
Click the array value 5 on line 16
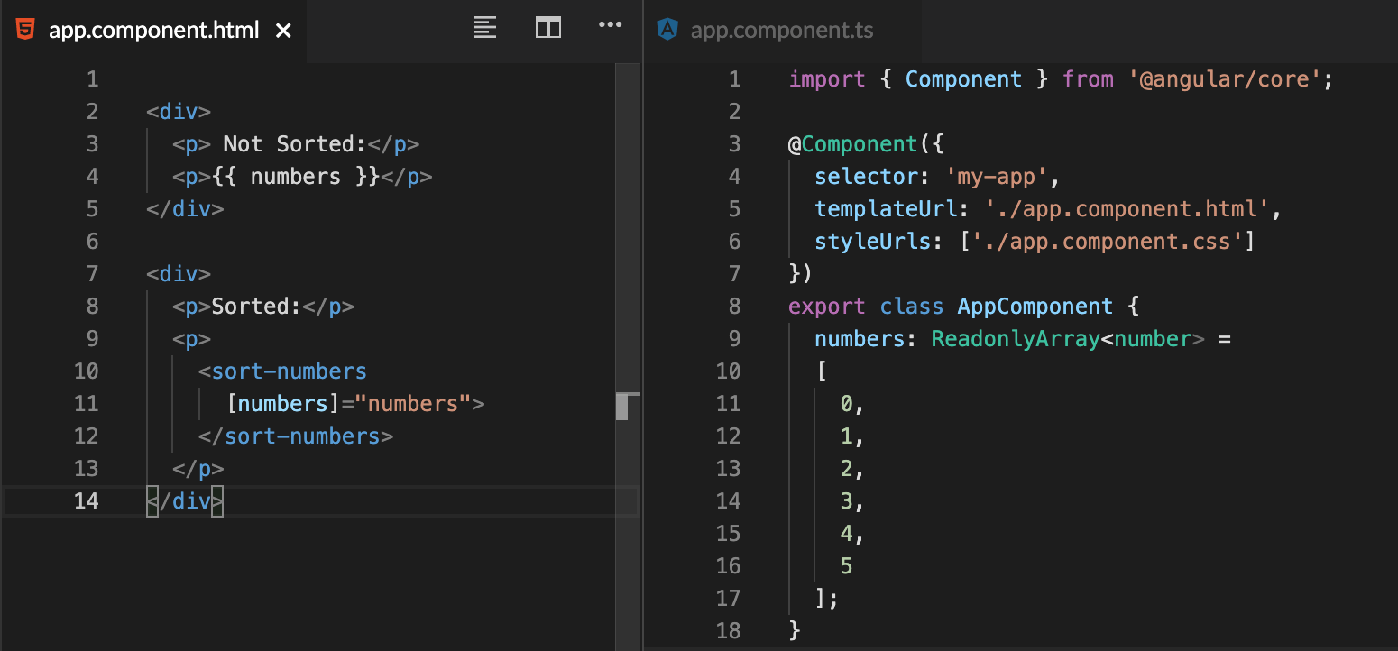coord(847,566)
